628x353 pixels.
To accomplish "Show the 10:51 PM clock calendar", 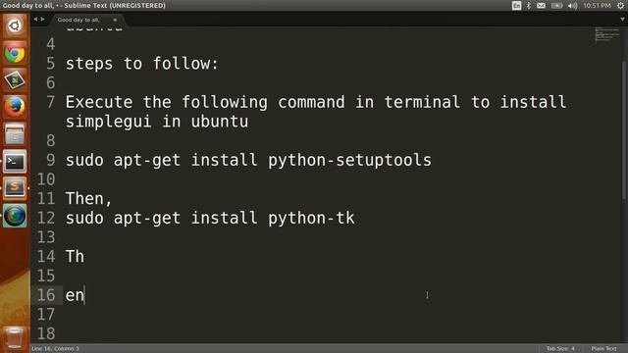I will coord(597,6).
